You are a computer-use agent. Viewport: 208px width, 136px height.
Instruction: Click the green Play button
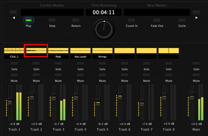[29, 20]
